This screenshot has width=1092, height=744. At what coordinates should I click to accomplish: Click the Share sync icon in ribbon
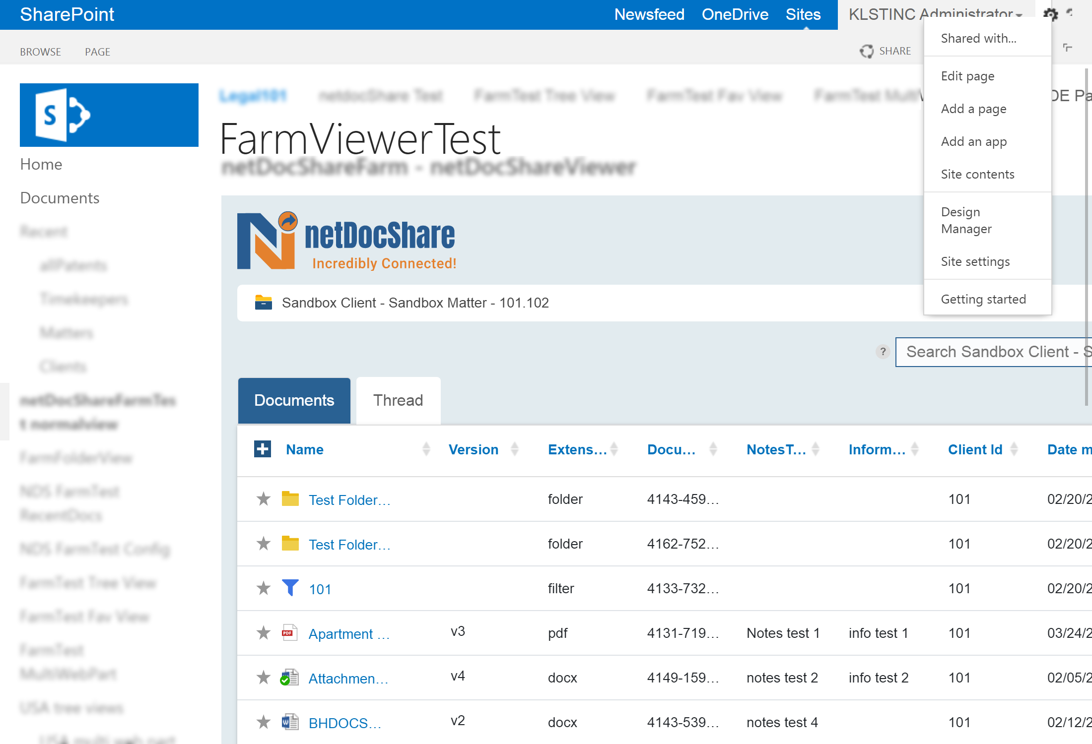click(x=867, y=51)
